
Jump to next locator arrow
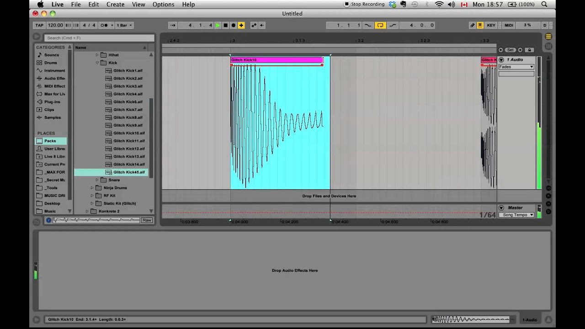point(520,50)
